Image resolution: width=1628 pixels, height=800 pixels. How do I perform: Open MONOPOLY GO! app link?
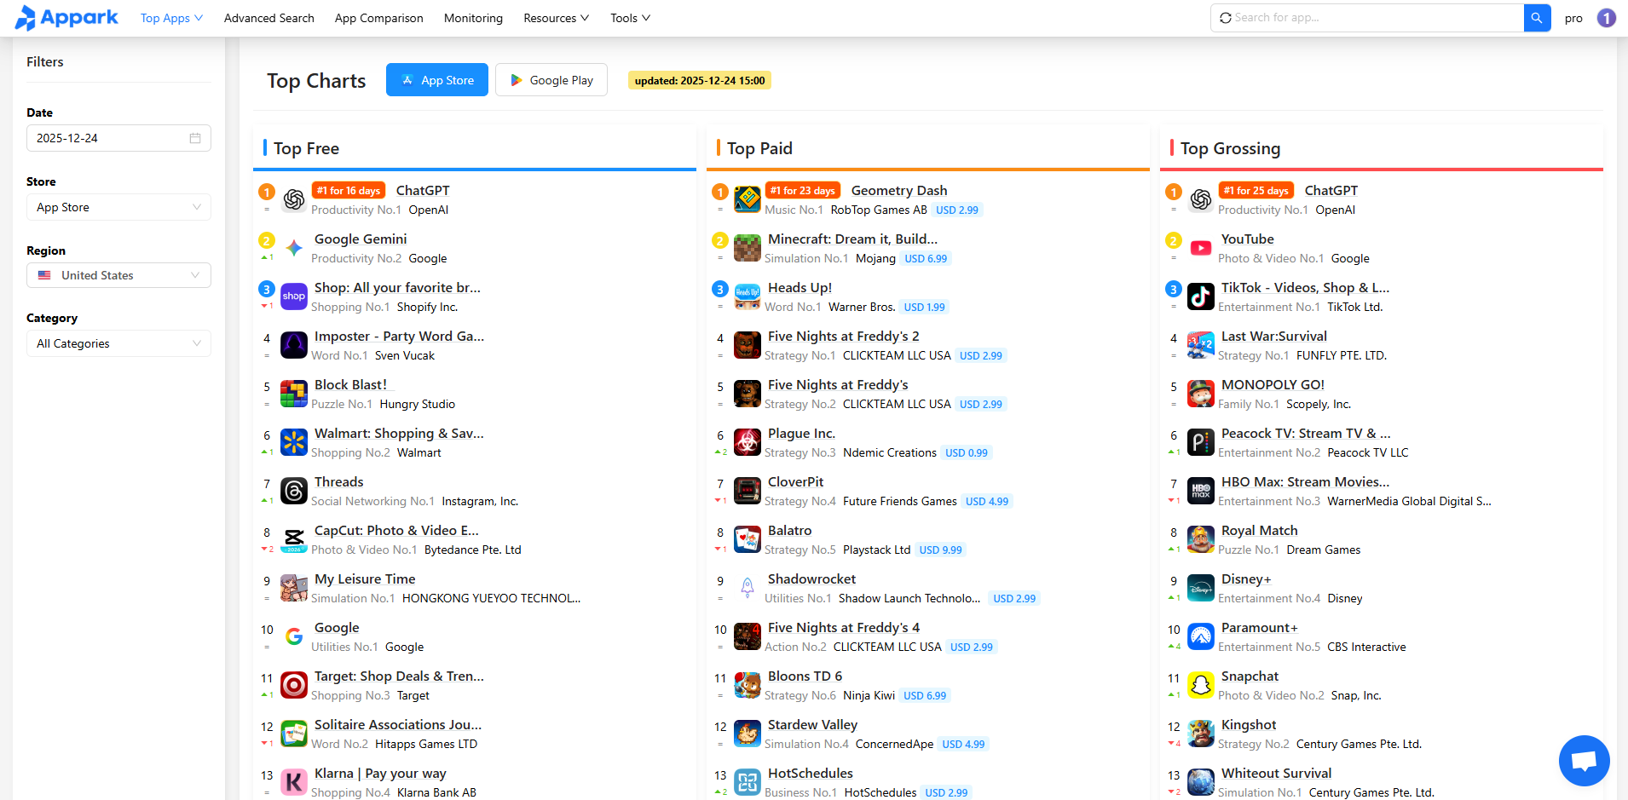point(1272,385)
